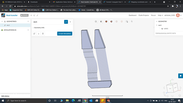Open the SIMULATIONS add options circle button

(x=28, y=30)
